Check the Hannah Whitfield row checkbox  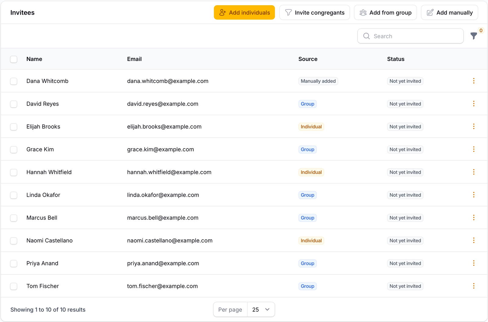[14, 172]
